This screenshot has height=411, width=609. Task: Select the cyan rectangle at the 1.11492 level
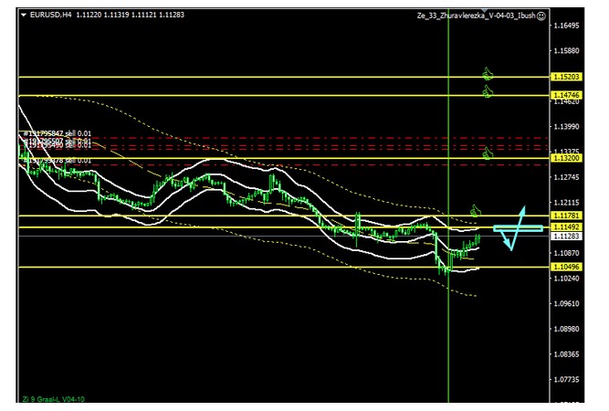coord(518,227)
